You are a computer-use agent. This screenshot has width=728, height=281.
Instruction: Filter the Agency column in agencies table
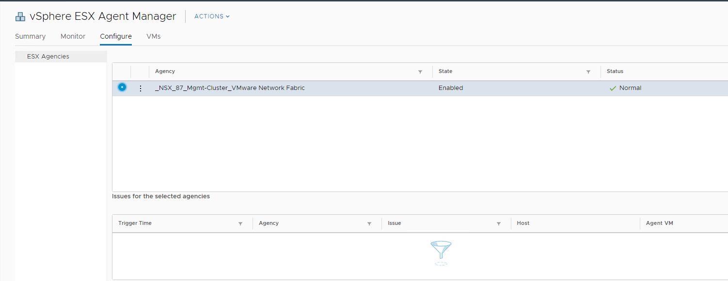pos(420,72)
